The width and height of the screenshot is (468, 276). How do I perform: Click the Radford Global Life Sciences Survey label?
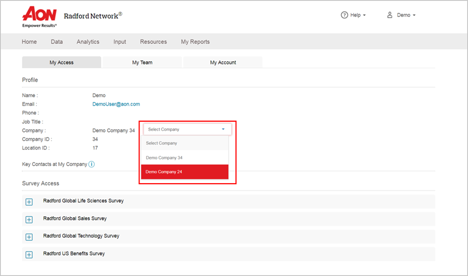tap(83, 201)
